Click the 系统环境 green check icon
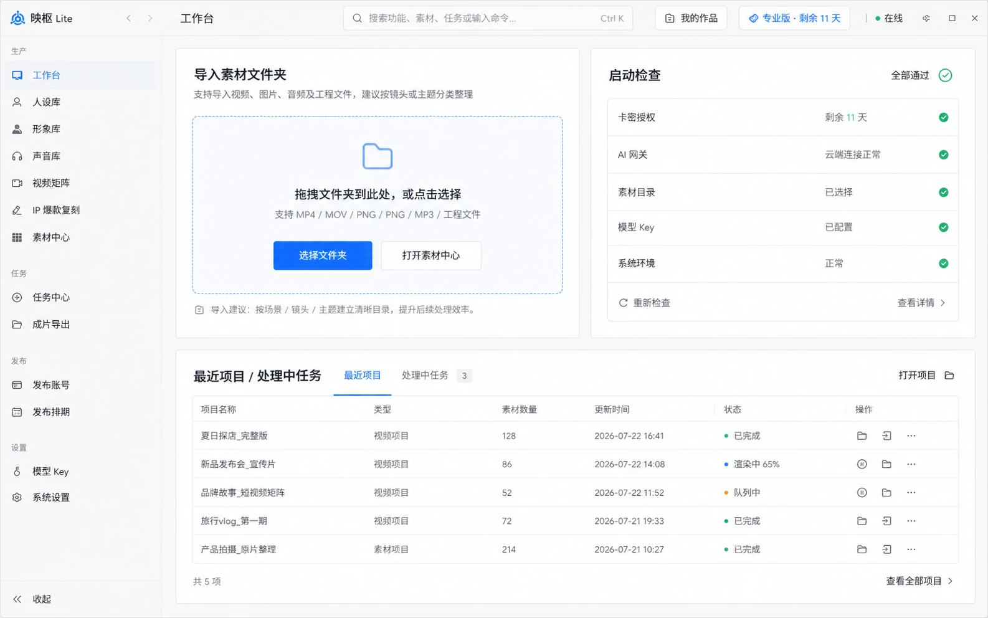Image resolution: width=988 pixels, height=618 pixels. point(943,264)
